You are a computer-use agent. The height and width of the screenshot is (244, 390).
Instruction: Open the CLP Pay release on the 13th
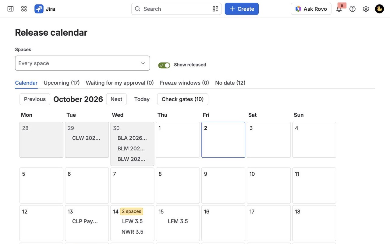pyautogui.click(x=85, y=221)
